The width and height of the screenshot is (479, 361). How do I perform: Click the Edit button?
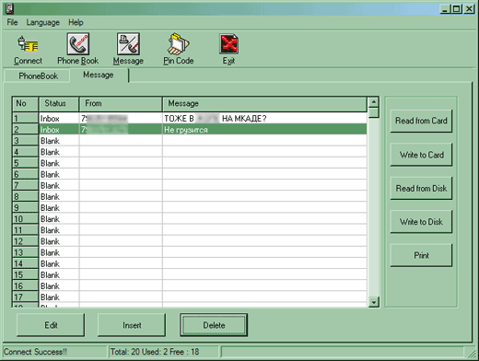(x=51, y=325)
